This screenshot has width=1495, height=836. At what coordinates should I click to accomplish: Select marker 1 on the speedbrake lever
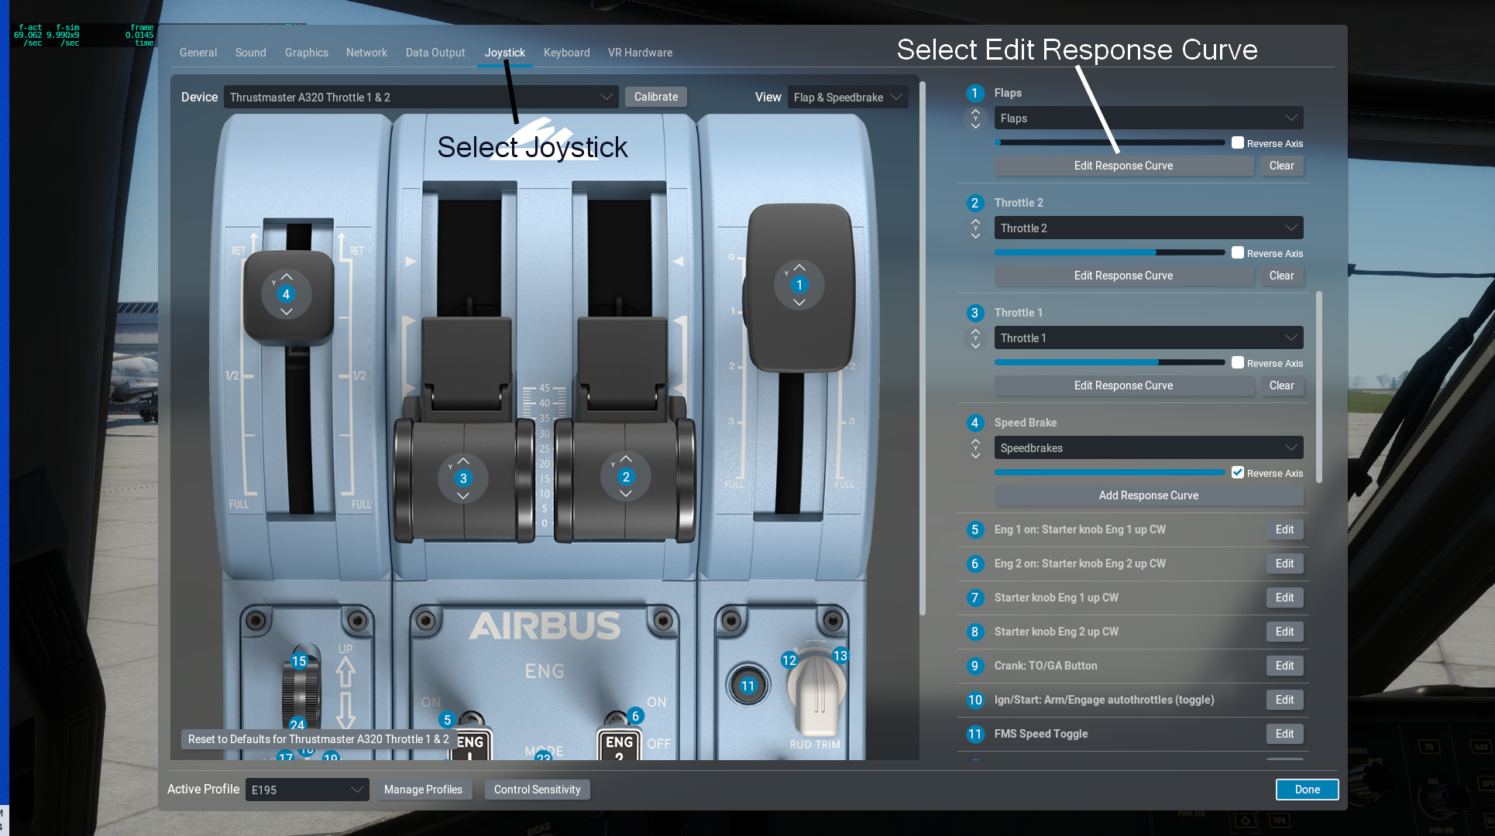799,285
